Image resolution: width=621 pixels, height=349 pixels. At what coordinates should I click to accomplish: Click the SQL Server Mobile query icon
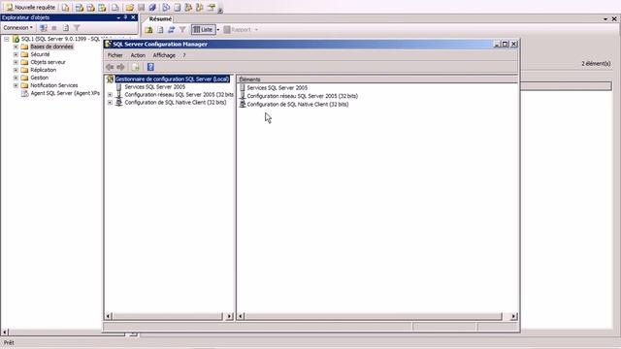click(114, 7)
